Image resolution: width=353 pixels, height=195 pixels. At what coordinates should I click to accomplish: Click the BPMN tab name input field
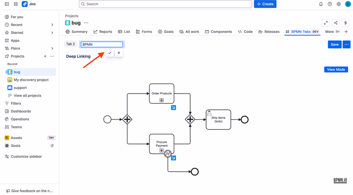(x=102, y=44)
